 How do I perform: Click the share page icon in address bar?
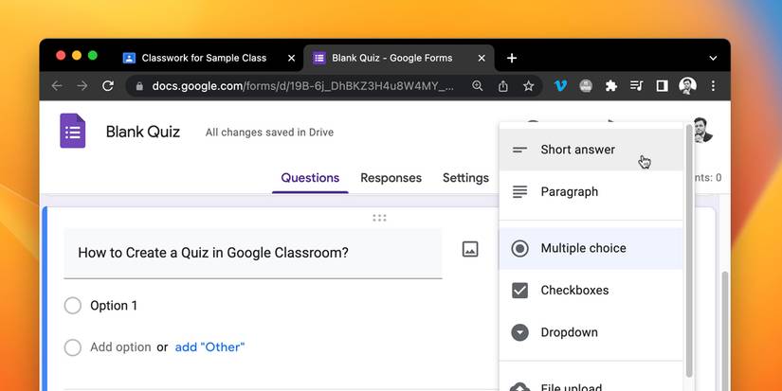point(502,86)
